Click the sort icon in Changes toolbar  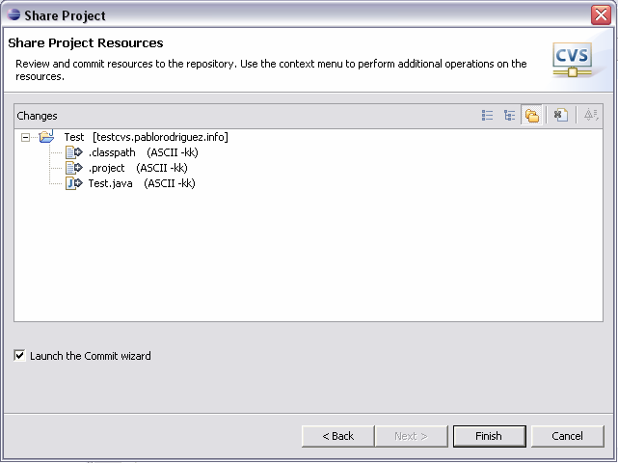click(590, 116)
